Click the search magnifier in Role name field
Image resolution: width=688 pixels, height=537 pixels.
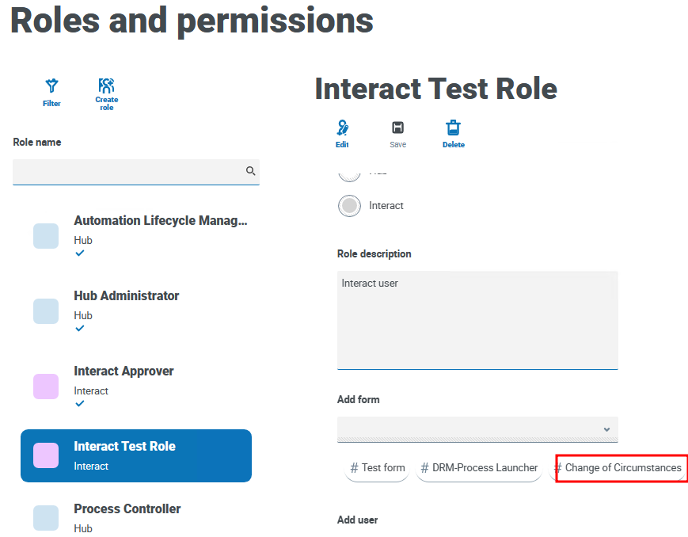tap(250, 171)
